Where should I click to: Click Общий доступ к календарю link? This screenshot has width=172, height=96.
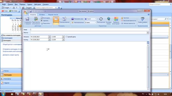tap(12, 45)
